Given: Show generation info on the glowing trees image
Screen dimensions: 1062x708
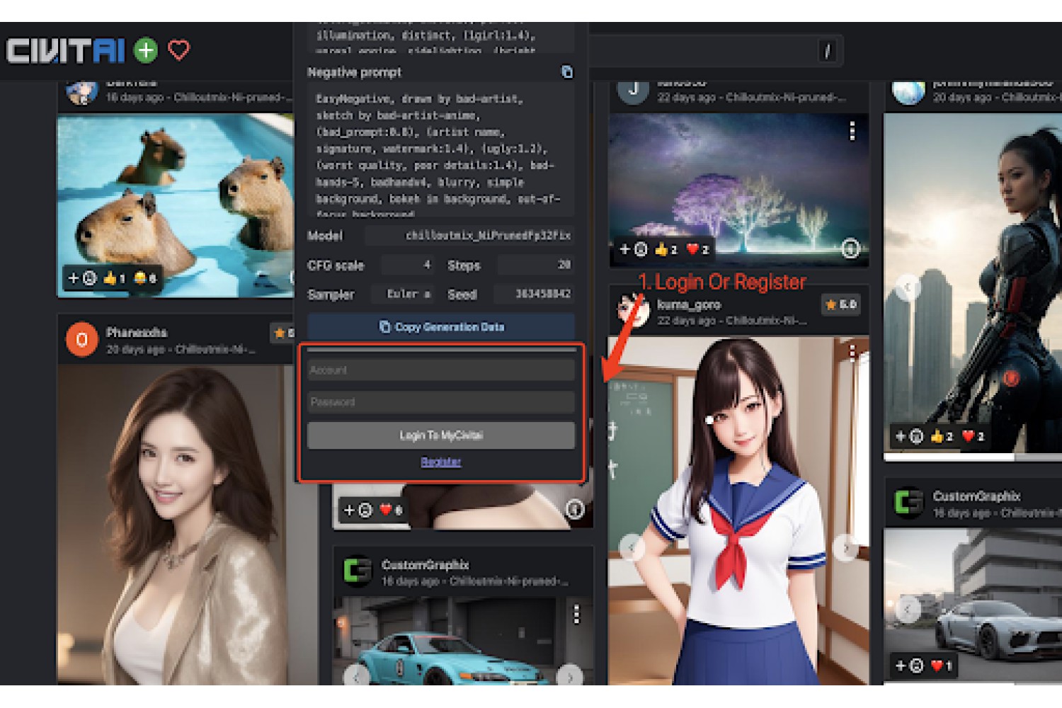Looking at the screenshot, I should tap(850, 249).
